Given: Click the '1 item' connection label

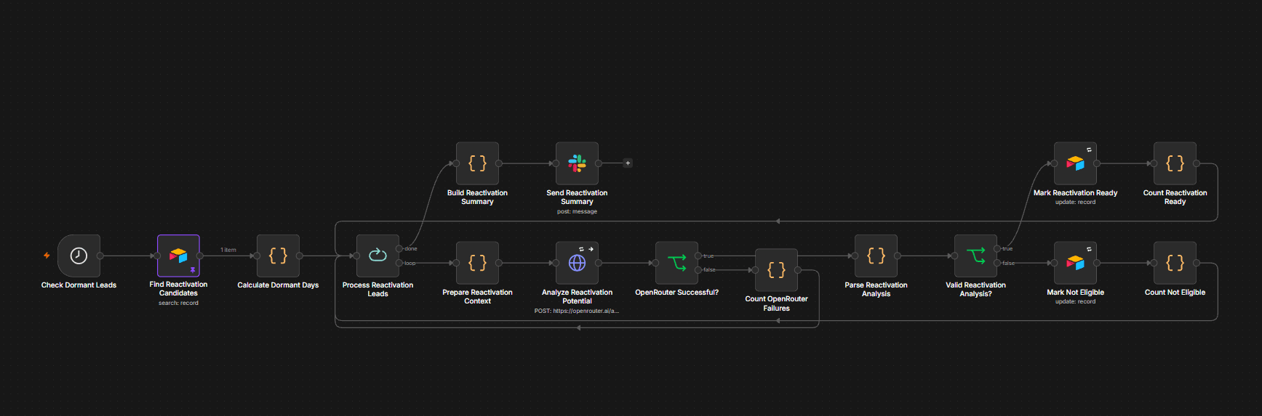Looking at the screenshot, I should (228, 250).
